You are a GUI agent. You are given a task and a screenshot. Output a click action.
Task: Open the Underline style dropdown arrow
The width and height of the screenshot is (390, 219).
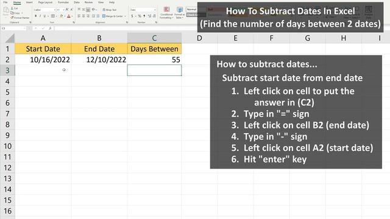pos(48,16)
